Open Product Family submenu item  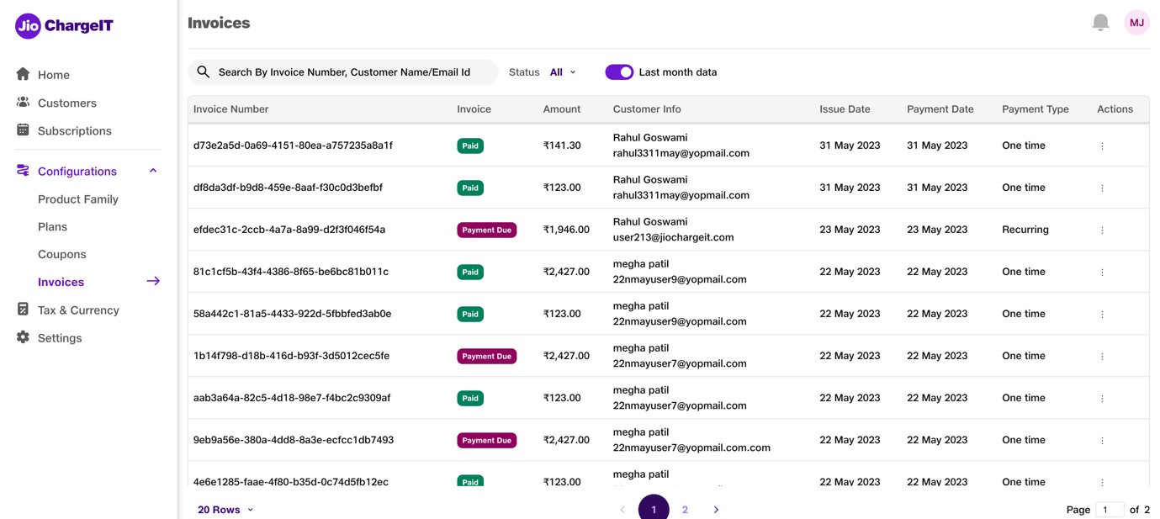tap(78, 199)
